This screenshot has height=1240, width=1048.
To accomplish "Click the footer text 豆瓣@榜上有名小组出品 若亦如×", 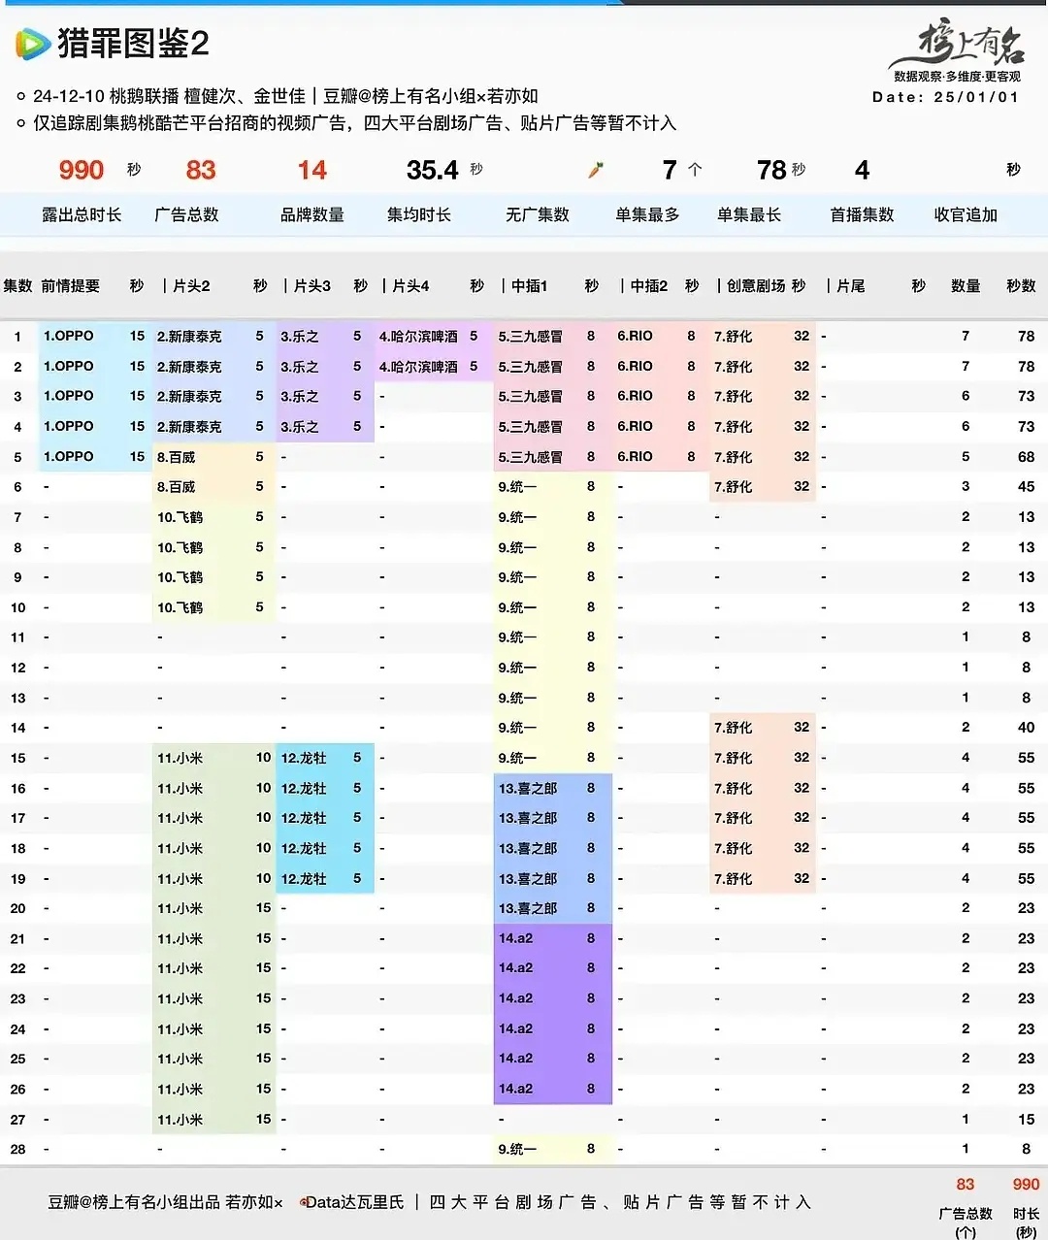I will point(166,1202).
